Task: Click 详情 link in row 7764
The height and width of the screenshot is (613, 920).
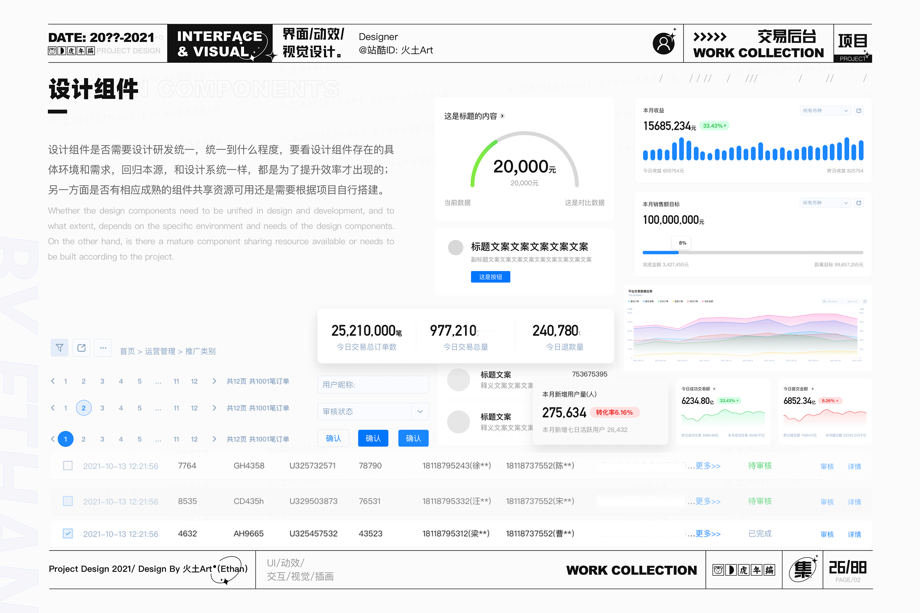Action: (854, 466)
